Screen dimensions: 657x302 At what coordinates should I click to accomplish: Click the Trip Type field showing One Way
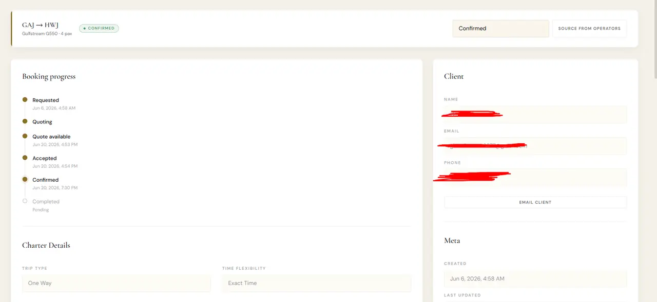click(117, 283)
